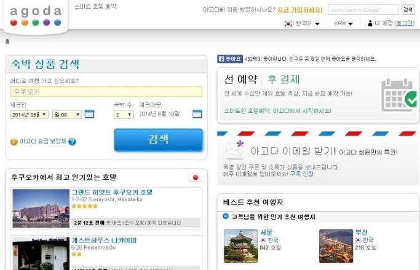Click the Facebook 좋아요 like button
The height and width of the screenshot is (270, 420).
tap(230, 59)
